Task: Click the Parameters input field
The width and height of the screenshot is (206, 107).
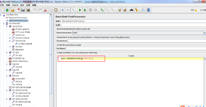Action: point(137,41)
